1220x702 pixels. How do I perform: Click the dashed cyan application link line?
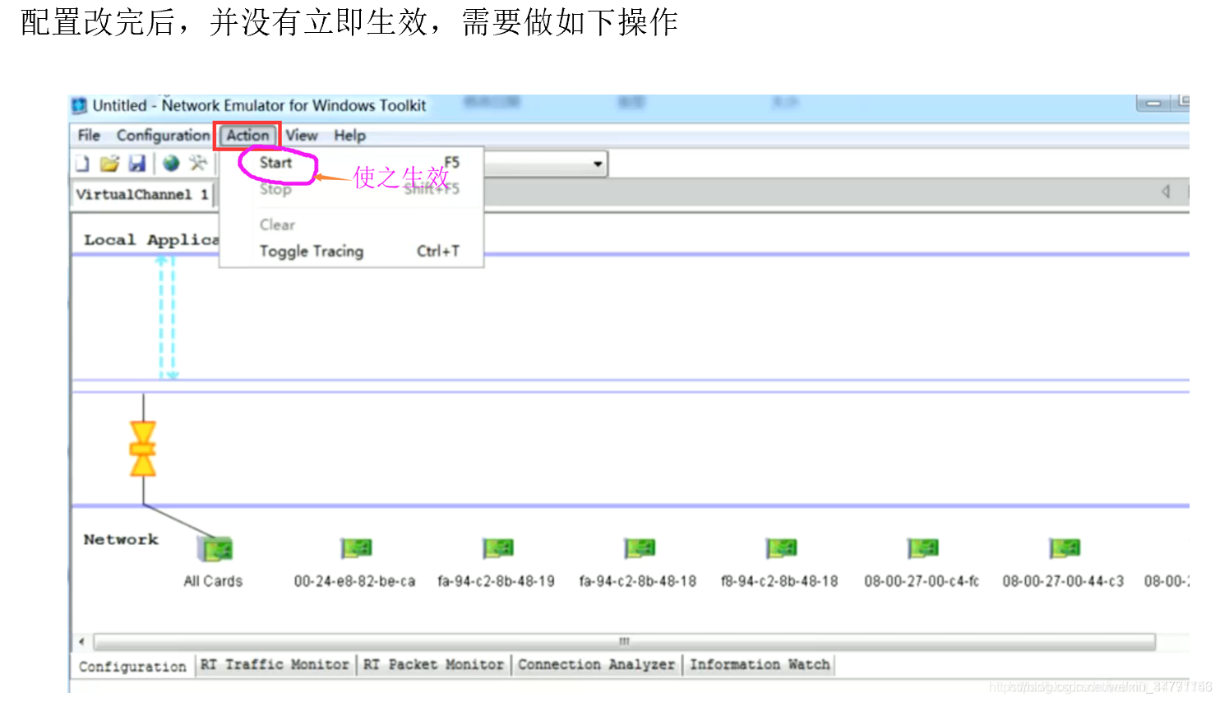click(168, 316)
